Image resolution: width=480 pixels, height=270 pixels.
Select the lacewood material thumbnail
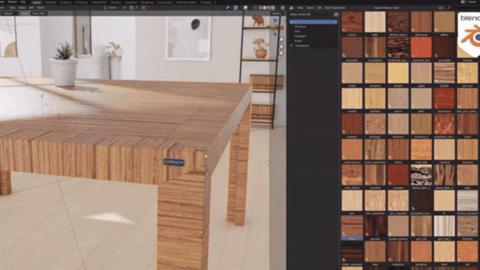[x=421, y=251]
